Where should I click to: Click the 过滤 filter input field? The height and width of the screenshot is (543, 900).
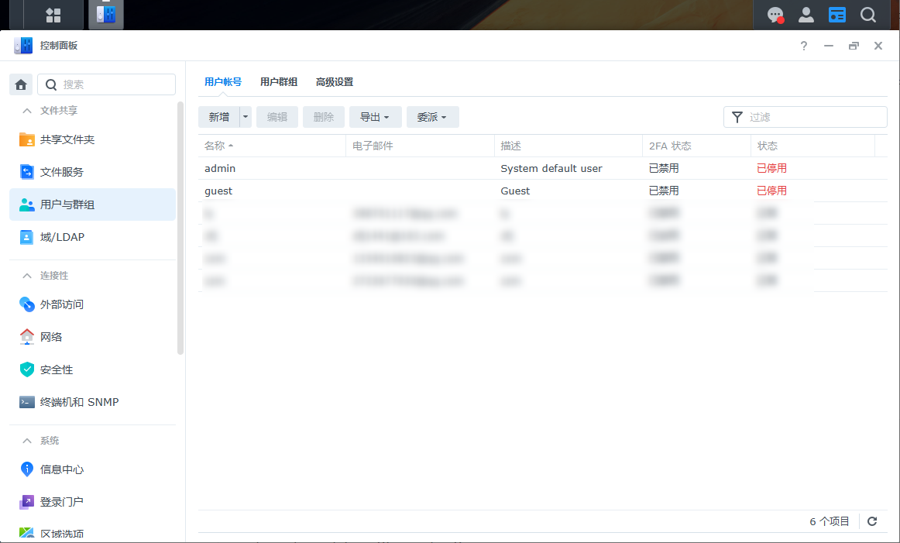click(x=815, y=117)
